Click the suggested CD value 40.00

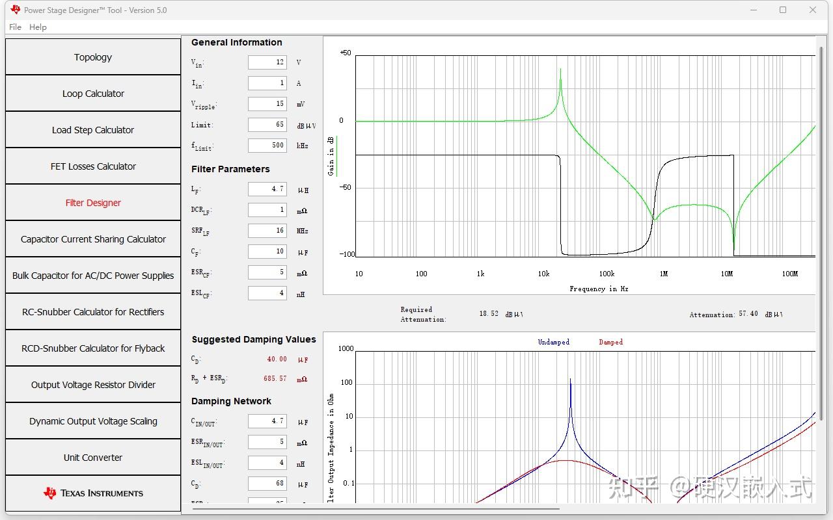pyautogui.click(x=277, y=359)
